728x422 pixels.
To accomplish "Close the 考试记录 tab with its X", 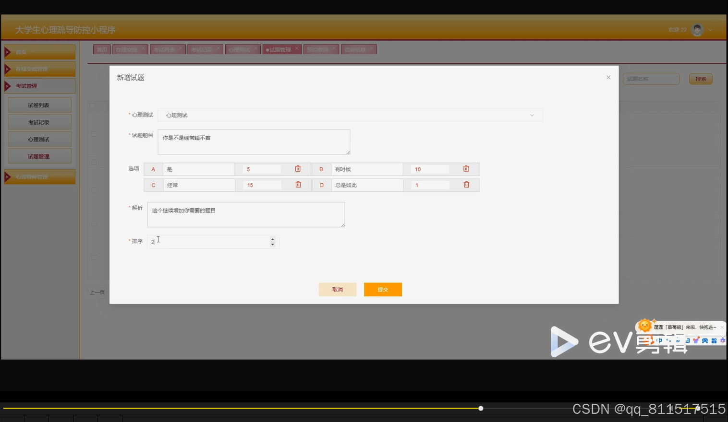I will point(218,48).
